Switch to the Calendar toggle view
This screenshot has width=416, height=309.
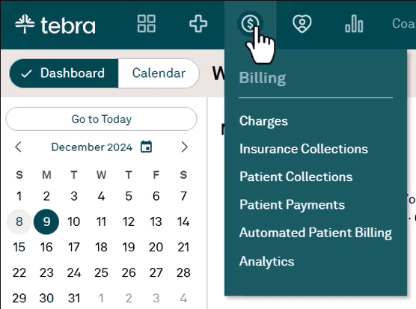[159, 73]
